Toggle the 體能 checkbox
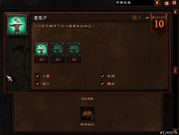The image size is (179, 135). (103, 84)
